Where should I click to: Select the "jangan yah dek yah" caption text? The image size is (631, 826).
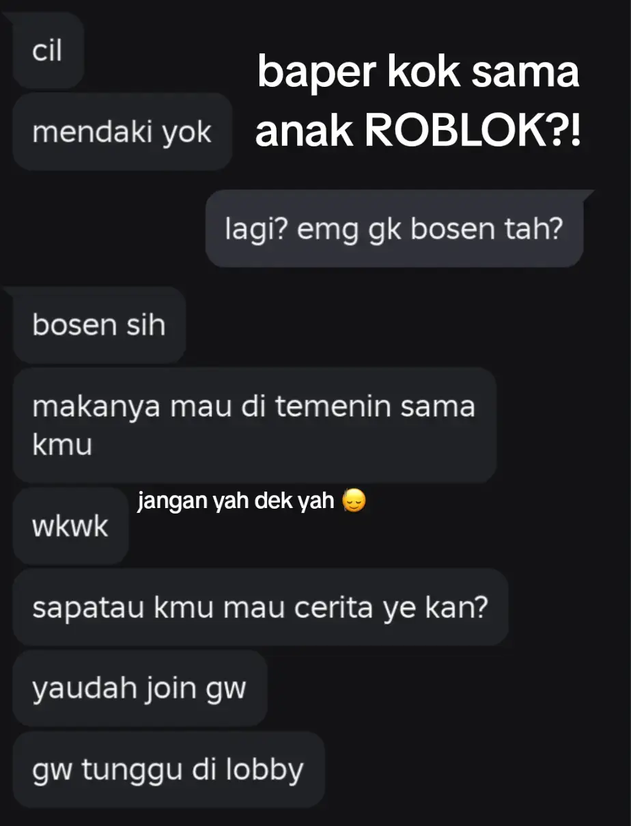coord(236,502)
